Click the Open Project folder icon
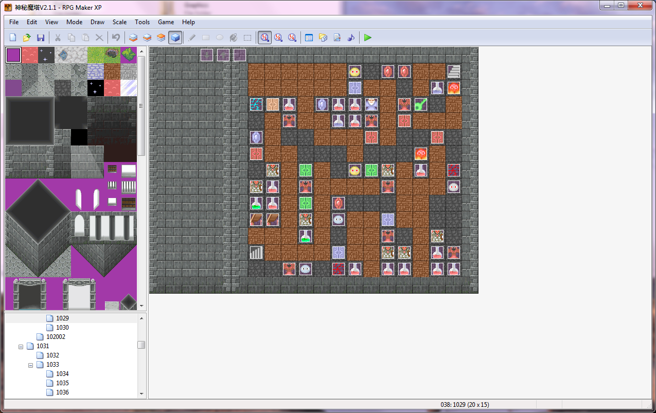The image size is (656, 413). click(x=27, y=38)
